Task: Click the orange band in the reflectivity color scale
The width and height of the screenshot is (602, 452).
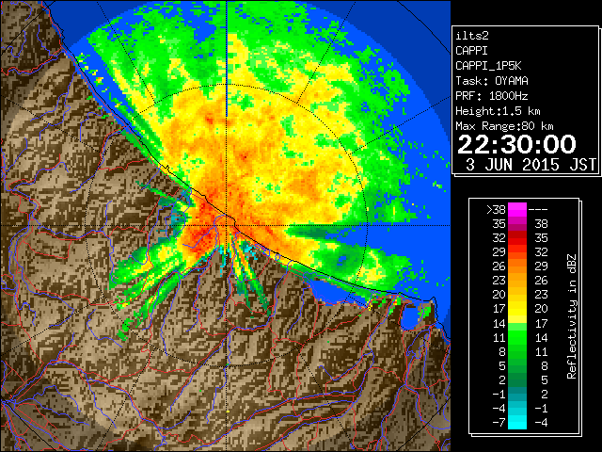Action: coord(517,266)
